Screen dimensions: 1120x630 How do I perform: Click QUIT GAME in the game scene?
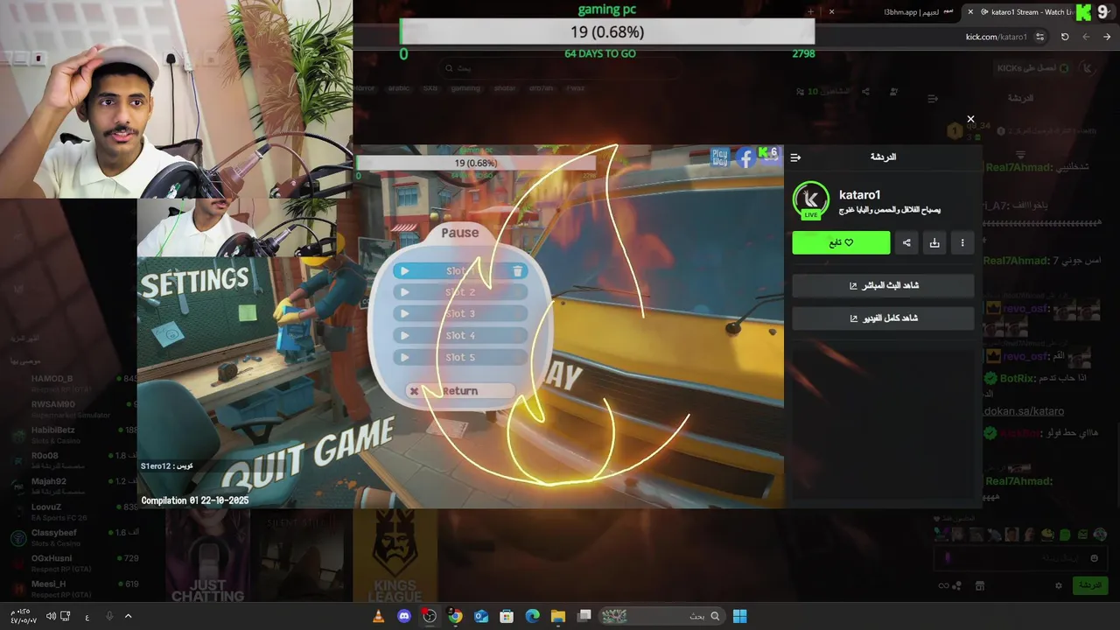(306, 453)
